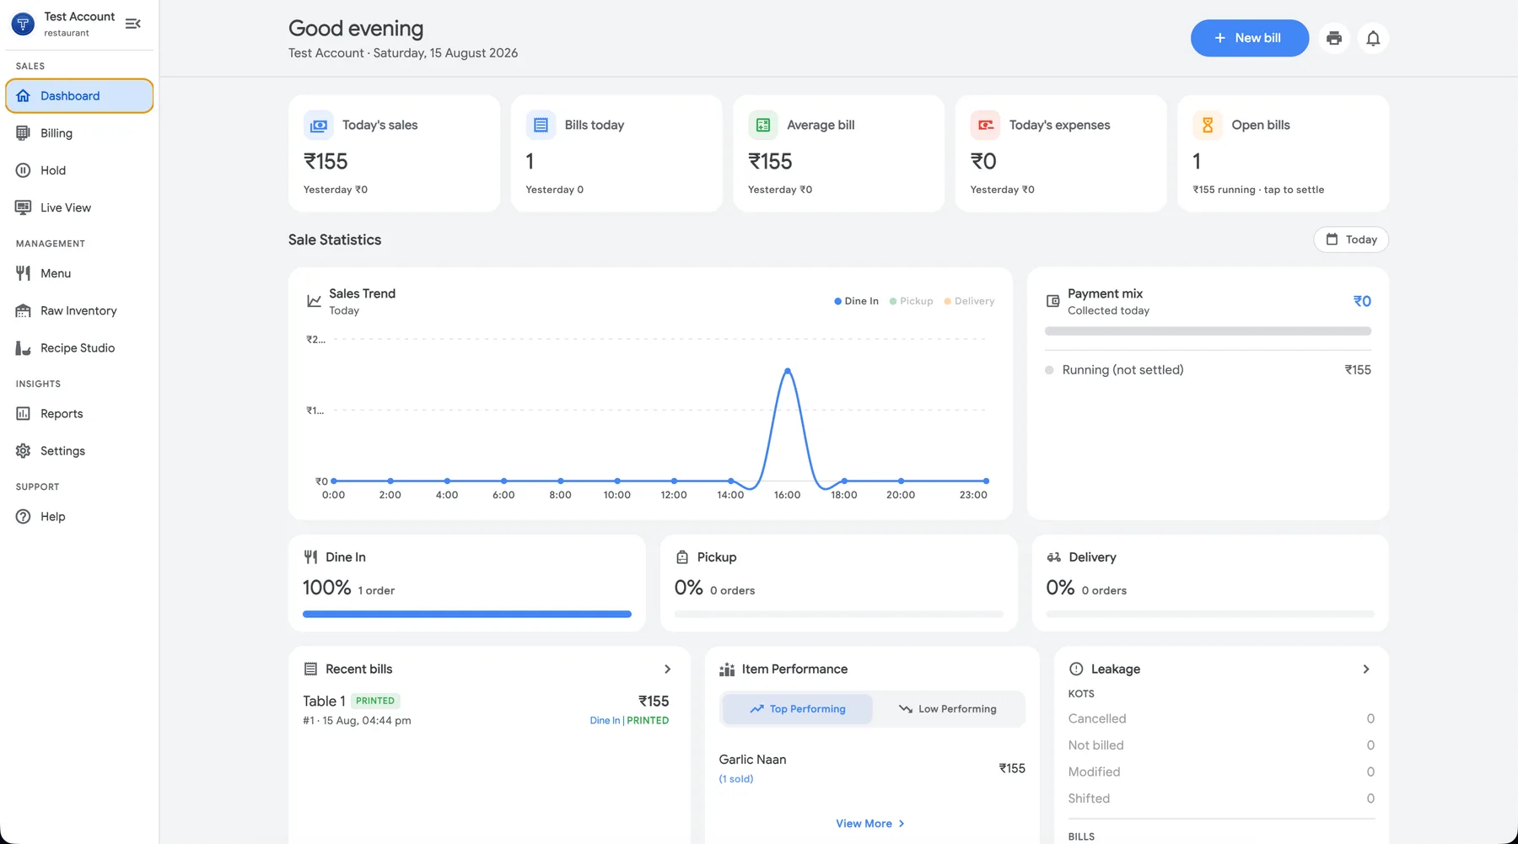Click the Payment mix wallet icon
The width and height of the screenshot is (1518, 844).
coord(1052,301)
